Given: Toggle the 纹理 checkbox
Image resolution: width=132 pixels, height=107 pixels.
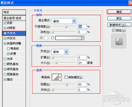Looking at the screenshot, I should 8,54.
